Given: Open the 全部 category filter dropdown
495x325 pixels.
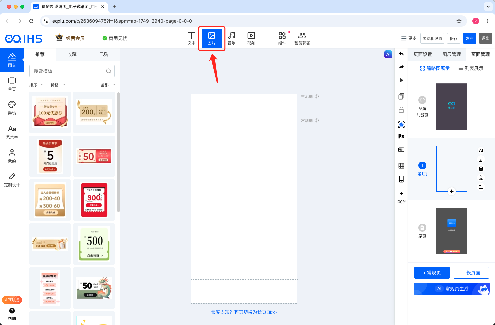Looking at the screenshot, I should [108, 85].
